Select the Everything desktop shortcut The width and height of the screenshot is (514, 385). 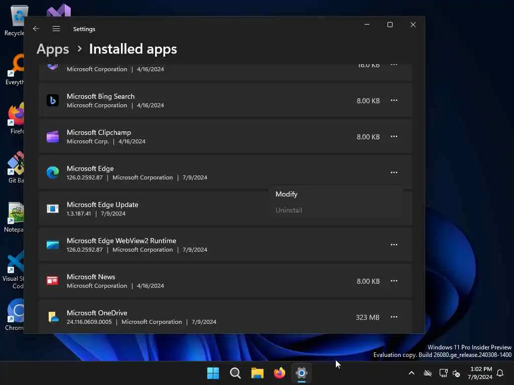pos(15,69)
